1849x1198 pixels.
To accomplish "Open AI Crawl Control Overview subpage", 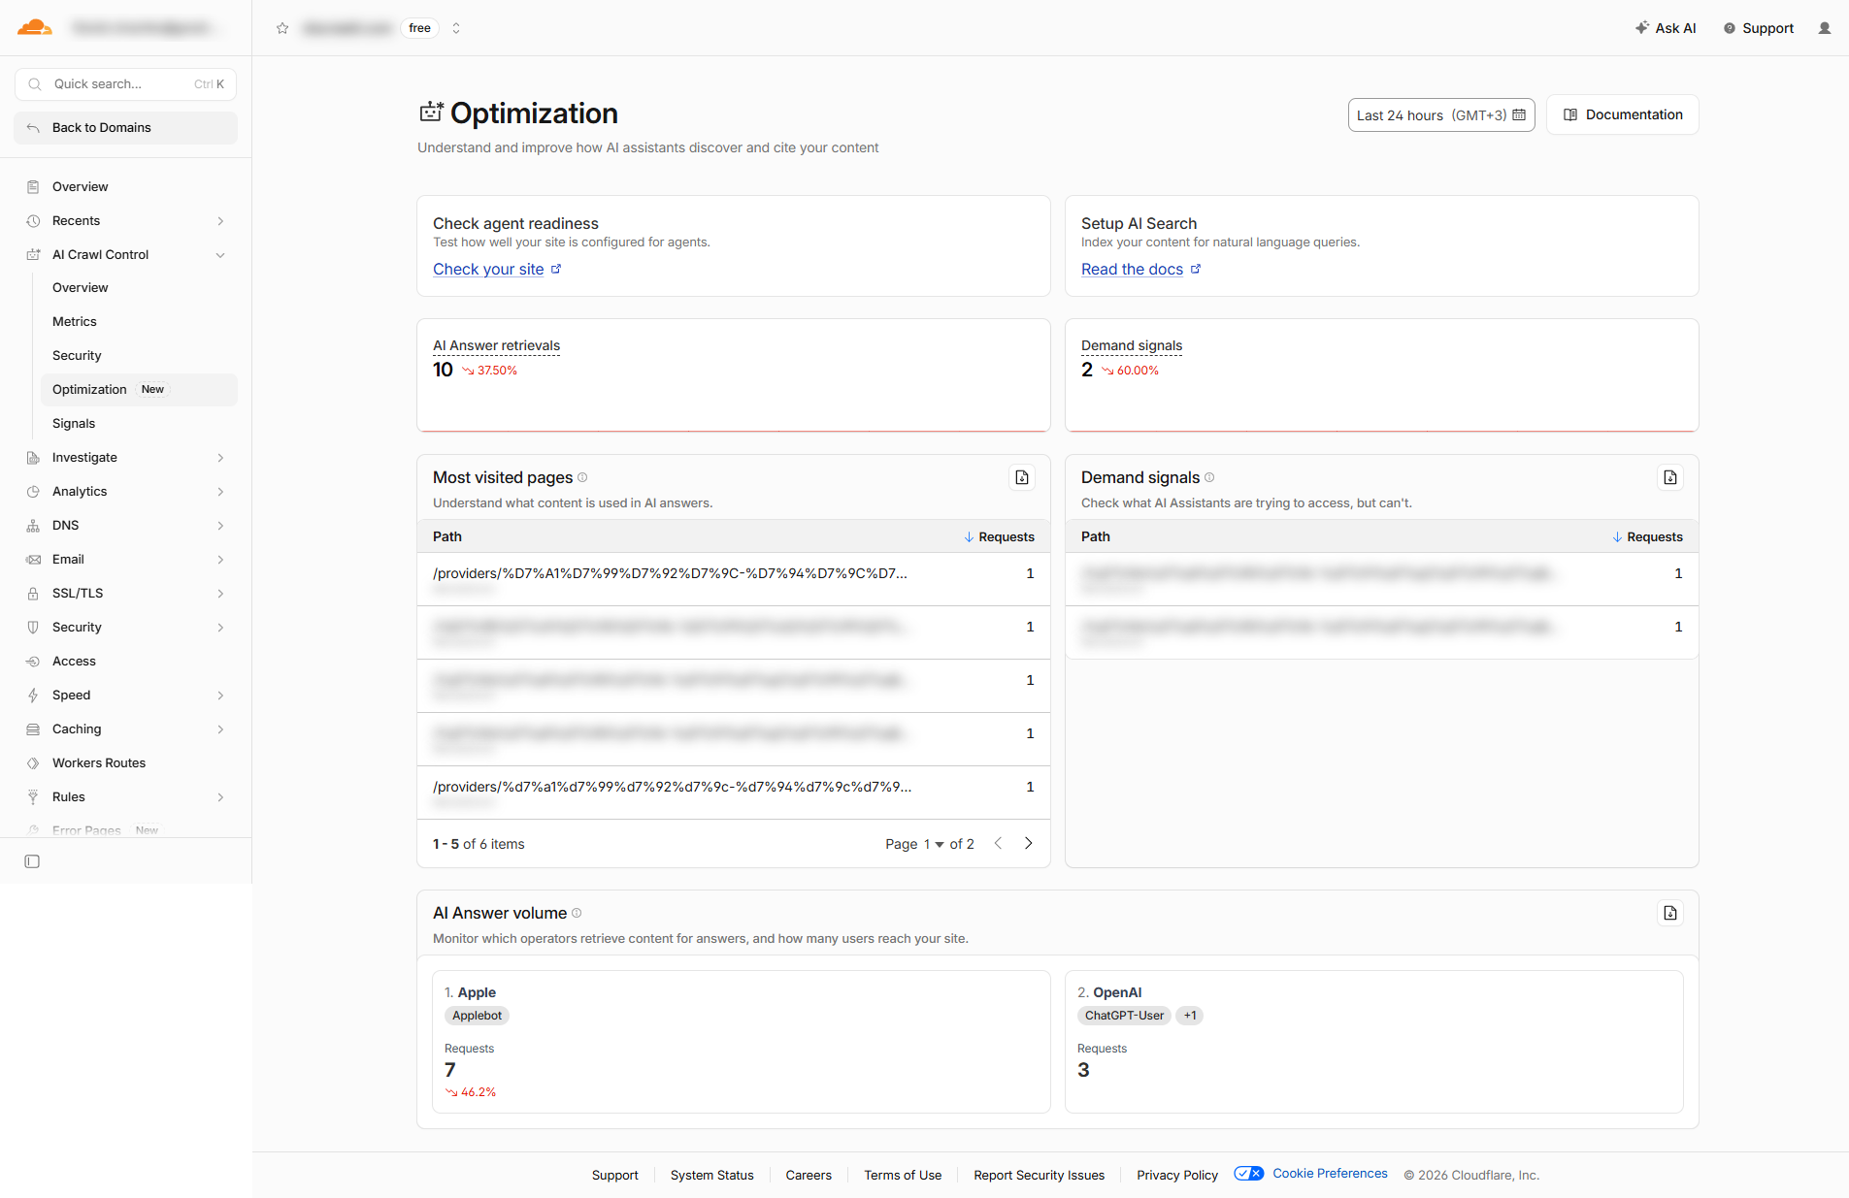I will [x=81, y=288].
